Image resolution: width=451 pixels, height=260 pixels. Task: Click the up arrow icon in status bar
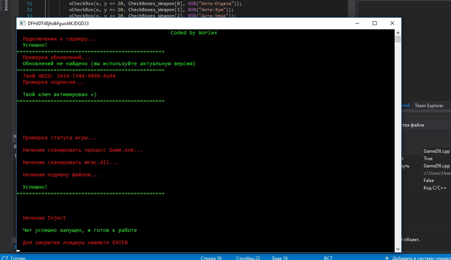387,258
